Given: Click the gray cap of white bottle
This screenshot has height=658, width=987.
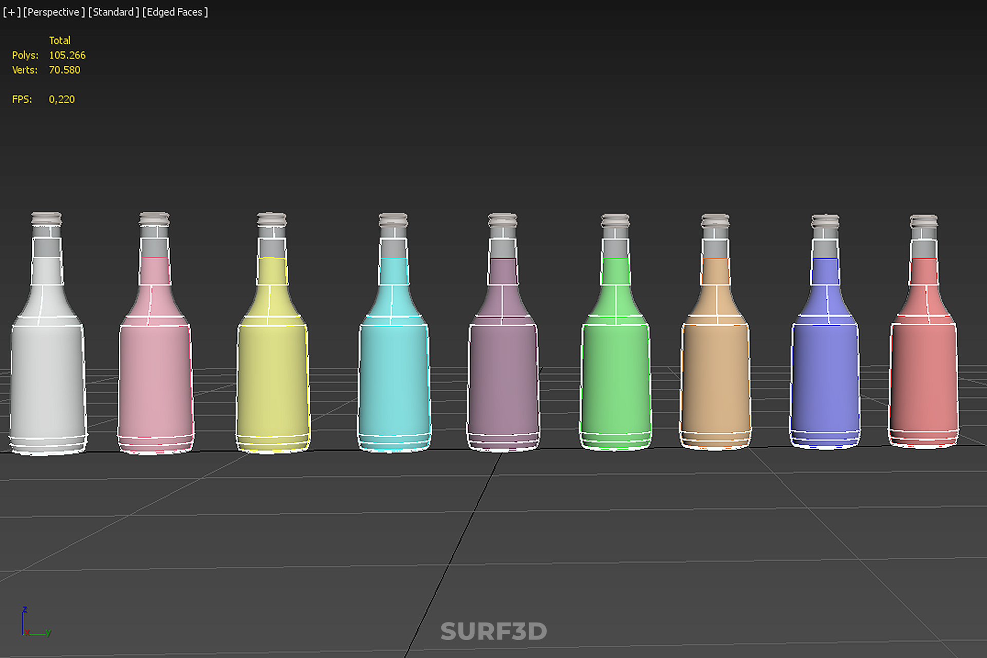Looking at the screenshot, I should coord(47,219).
